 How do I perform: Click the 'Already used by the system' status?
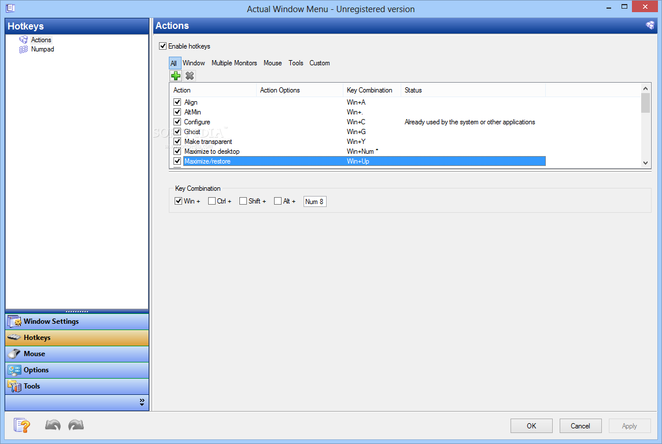click(469, 122)
